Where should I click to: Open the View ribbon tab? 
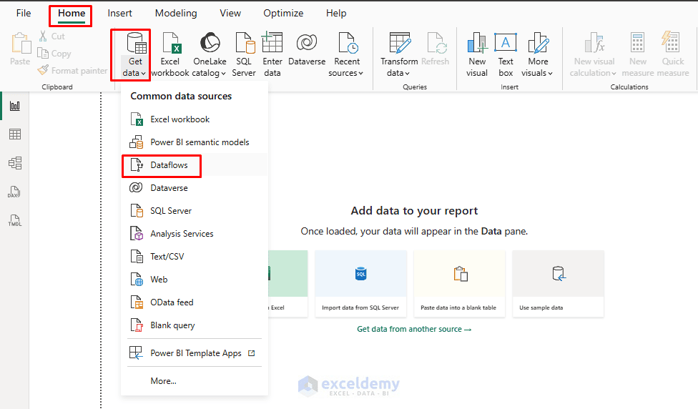pyautogui.click(x=230, y=14)
